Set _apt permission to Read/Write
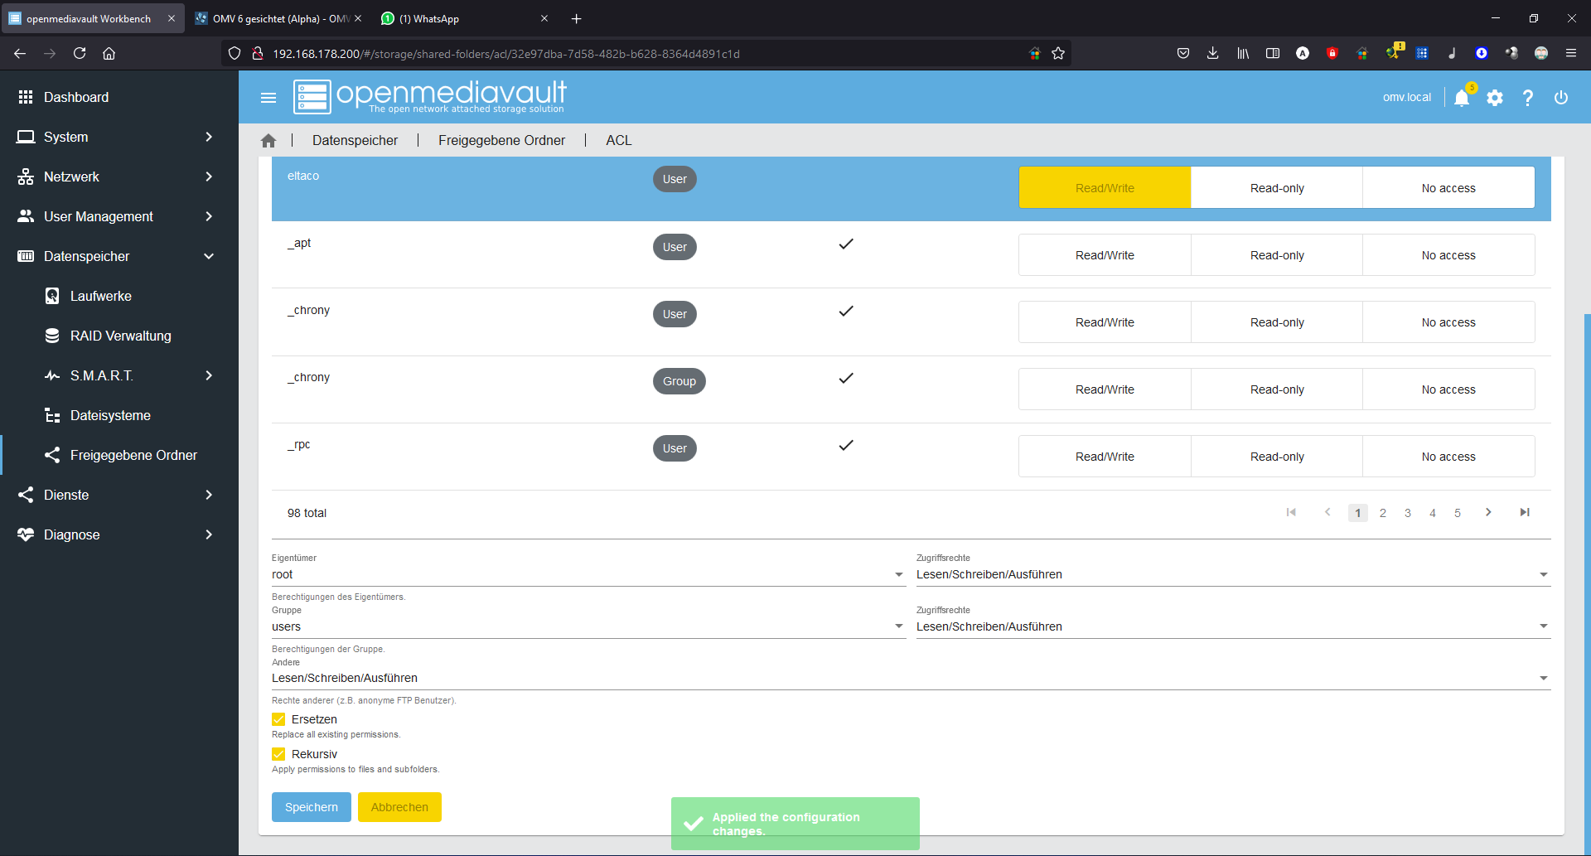The height and width of the screenshot is (856, 1591). pyautogui.click(x=1105, y=255)
